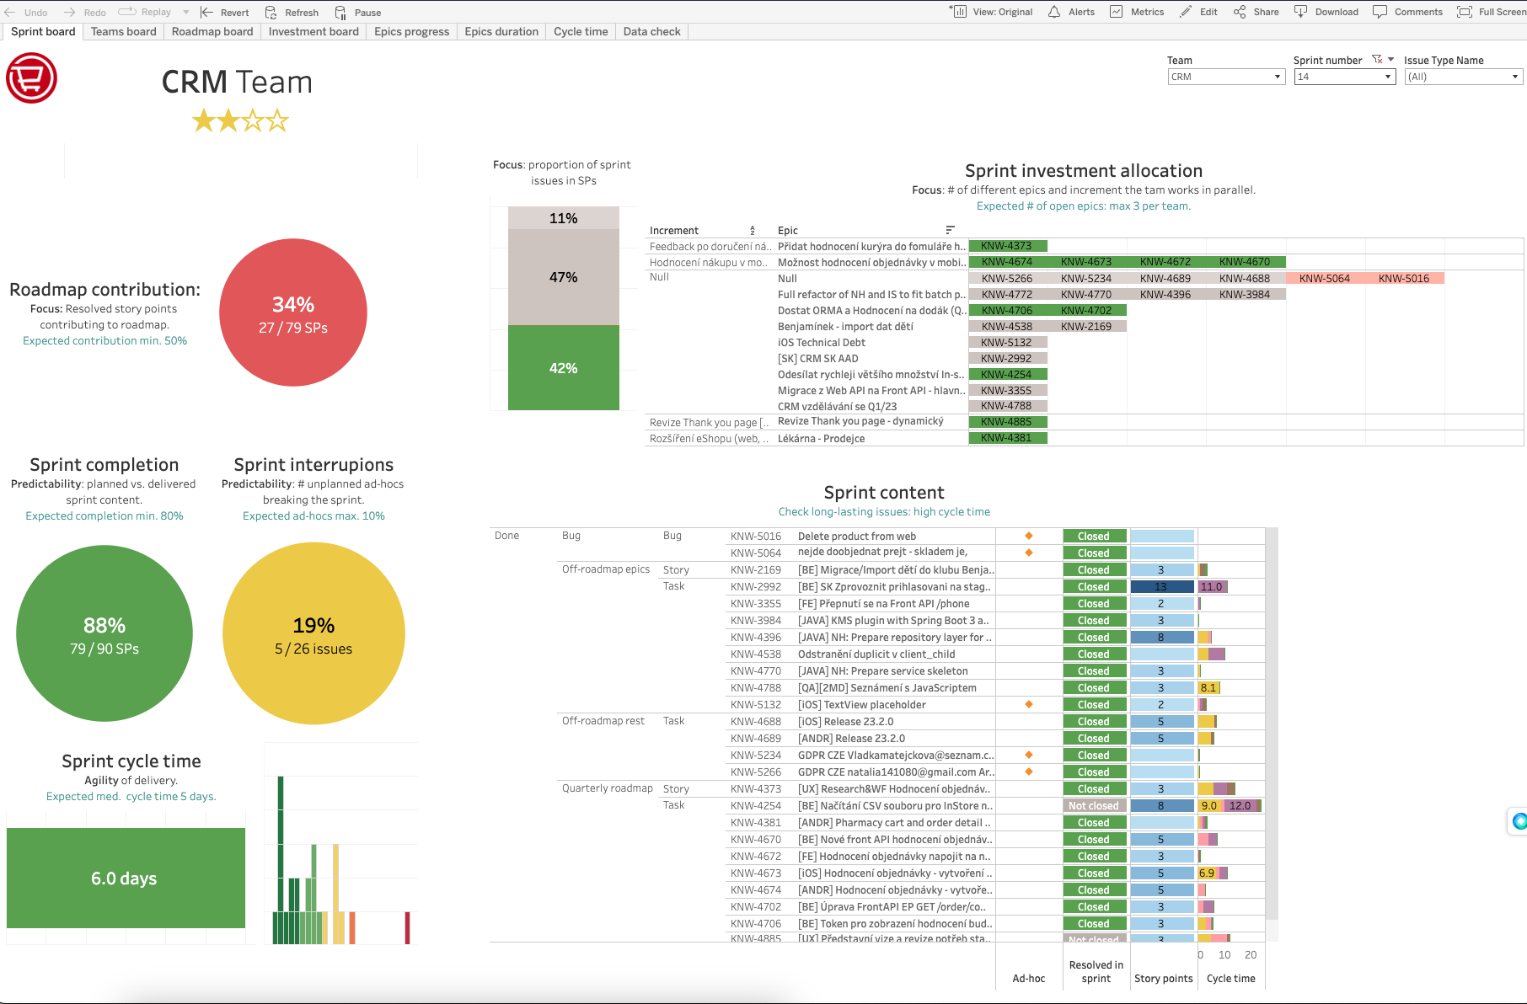Click the ad-hoc diamond for KNW-5016
Viewport: 1527px width, 1004px height.
click(1029, 536)
